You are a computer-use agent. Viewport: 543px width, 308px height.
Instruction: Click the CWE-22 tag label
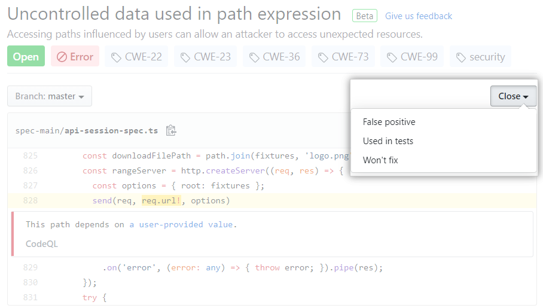[136, 57]
